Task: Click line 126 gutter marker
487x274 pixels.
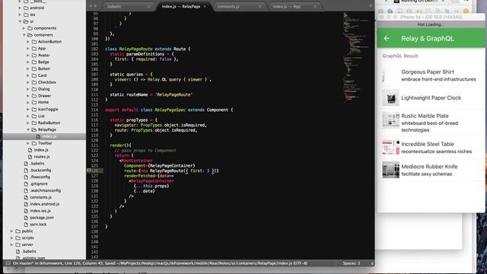Action: coord(89,170)
